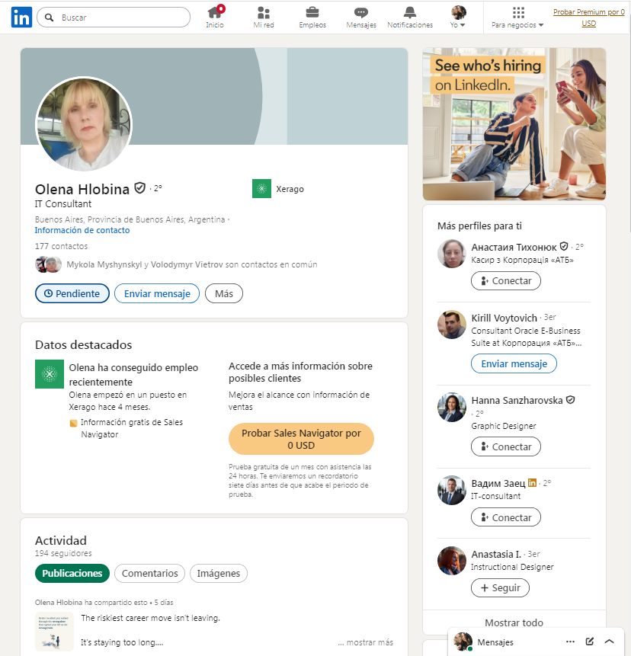Open 194 seguidores link
Viewport: 631px width, 656px height.
63,553
